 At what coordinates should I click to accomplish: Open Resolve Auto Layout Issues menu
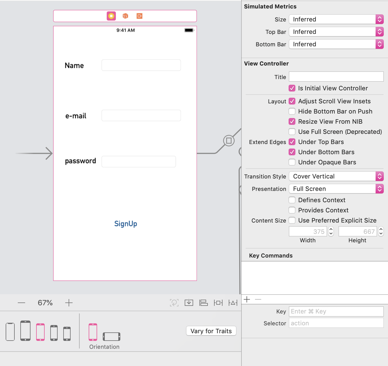click(233, 302)
